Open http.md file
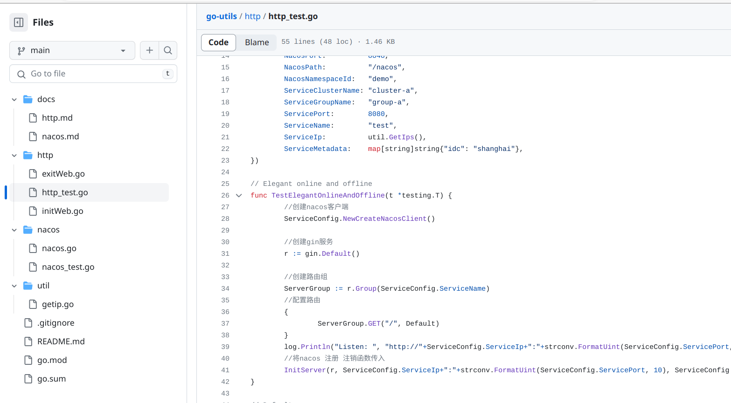 (x=57, y=118)
